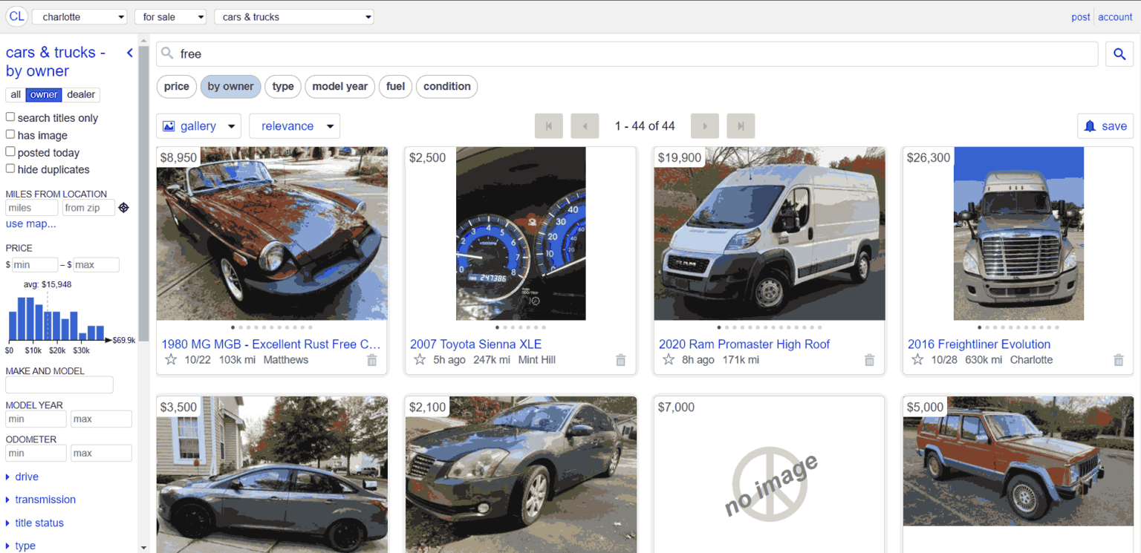Image resolution: width=1141 pixels, height=553 pixels.
Task: Click the by owner filter pill
Action: [230, 87]
